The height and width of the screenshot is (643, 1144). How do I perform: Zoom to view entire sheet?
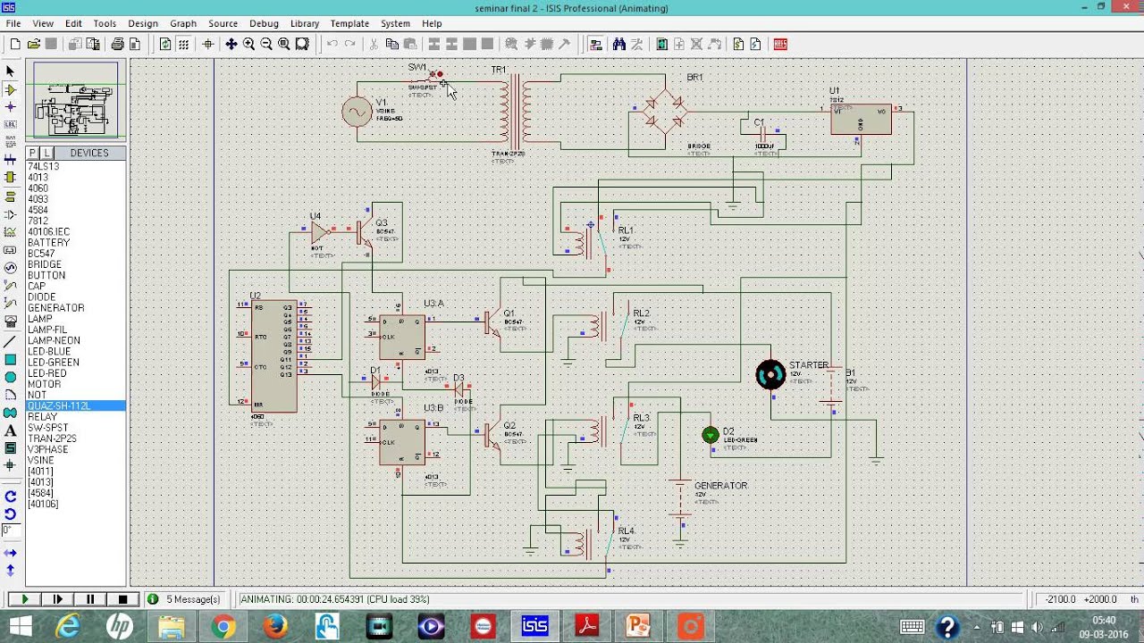284,44
